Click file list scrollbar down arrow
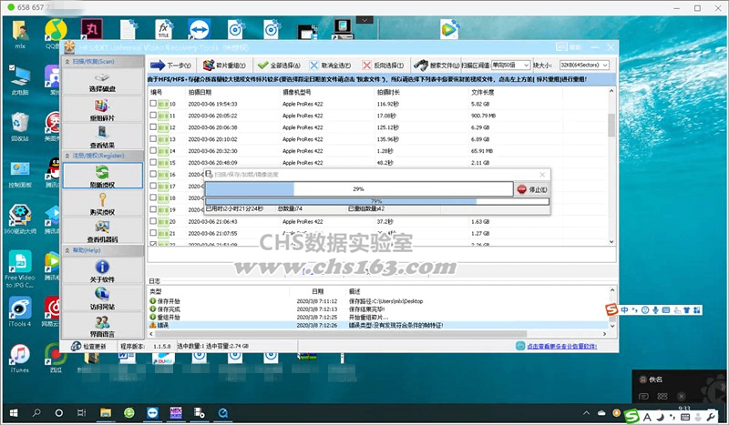Viewport: 729px width, 425px height. (x=611, y=241)
